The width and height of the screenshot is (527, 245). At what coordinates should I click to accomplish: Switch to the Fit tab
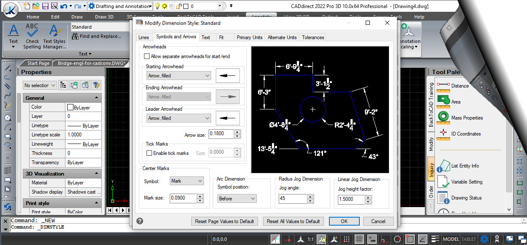coord(221,37)
